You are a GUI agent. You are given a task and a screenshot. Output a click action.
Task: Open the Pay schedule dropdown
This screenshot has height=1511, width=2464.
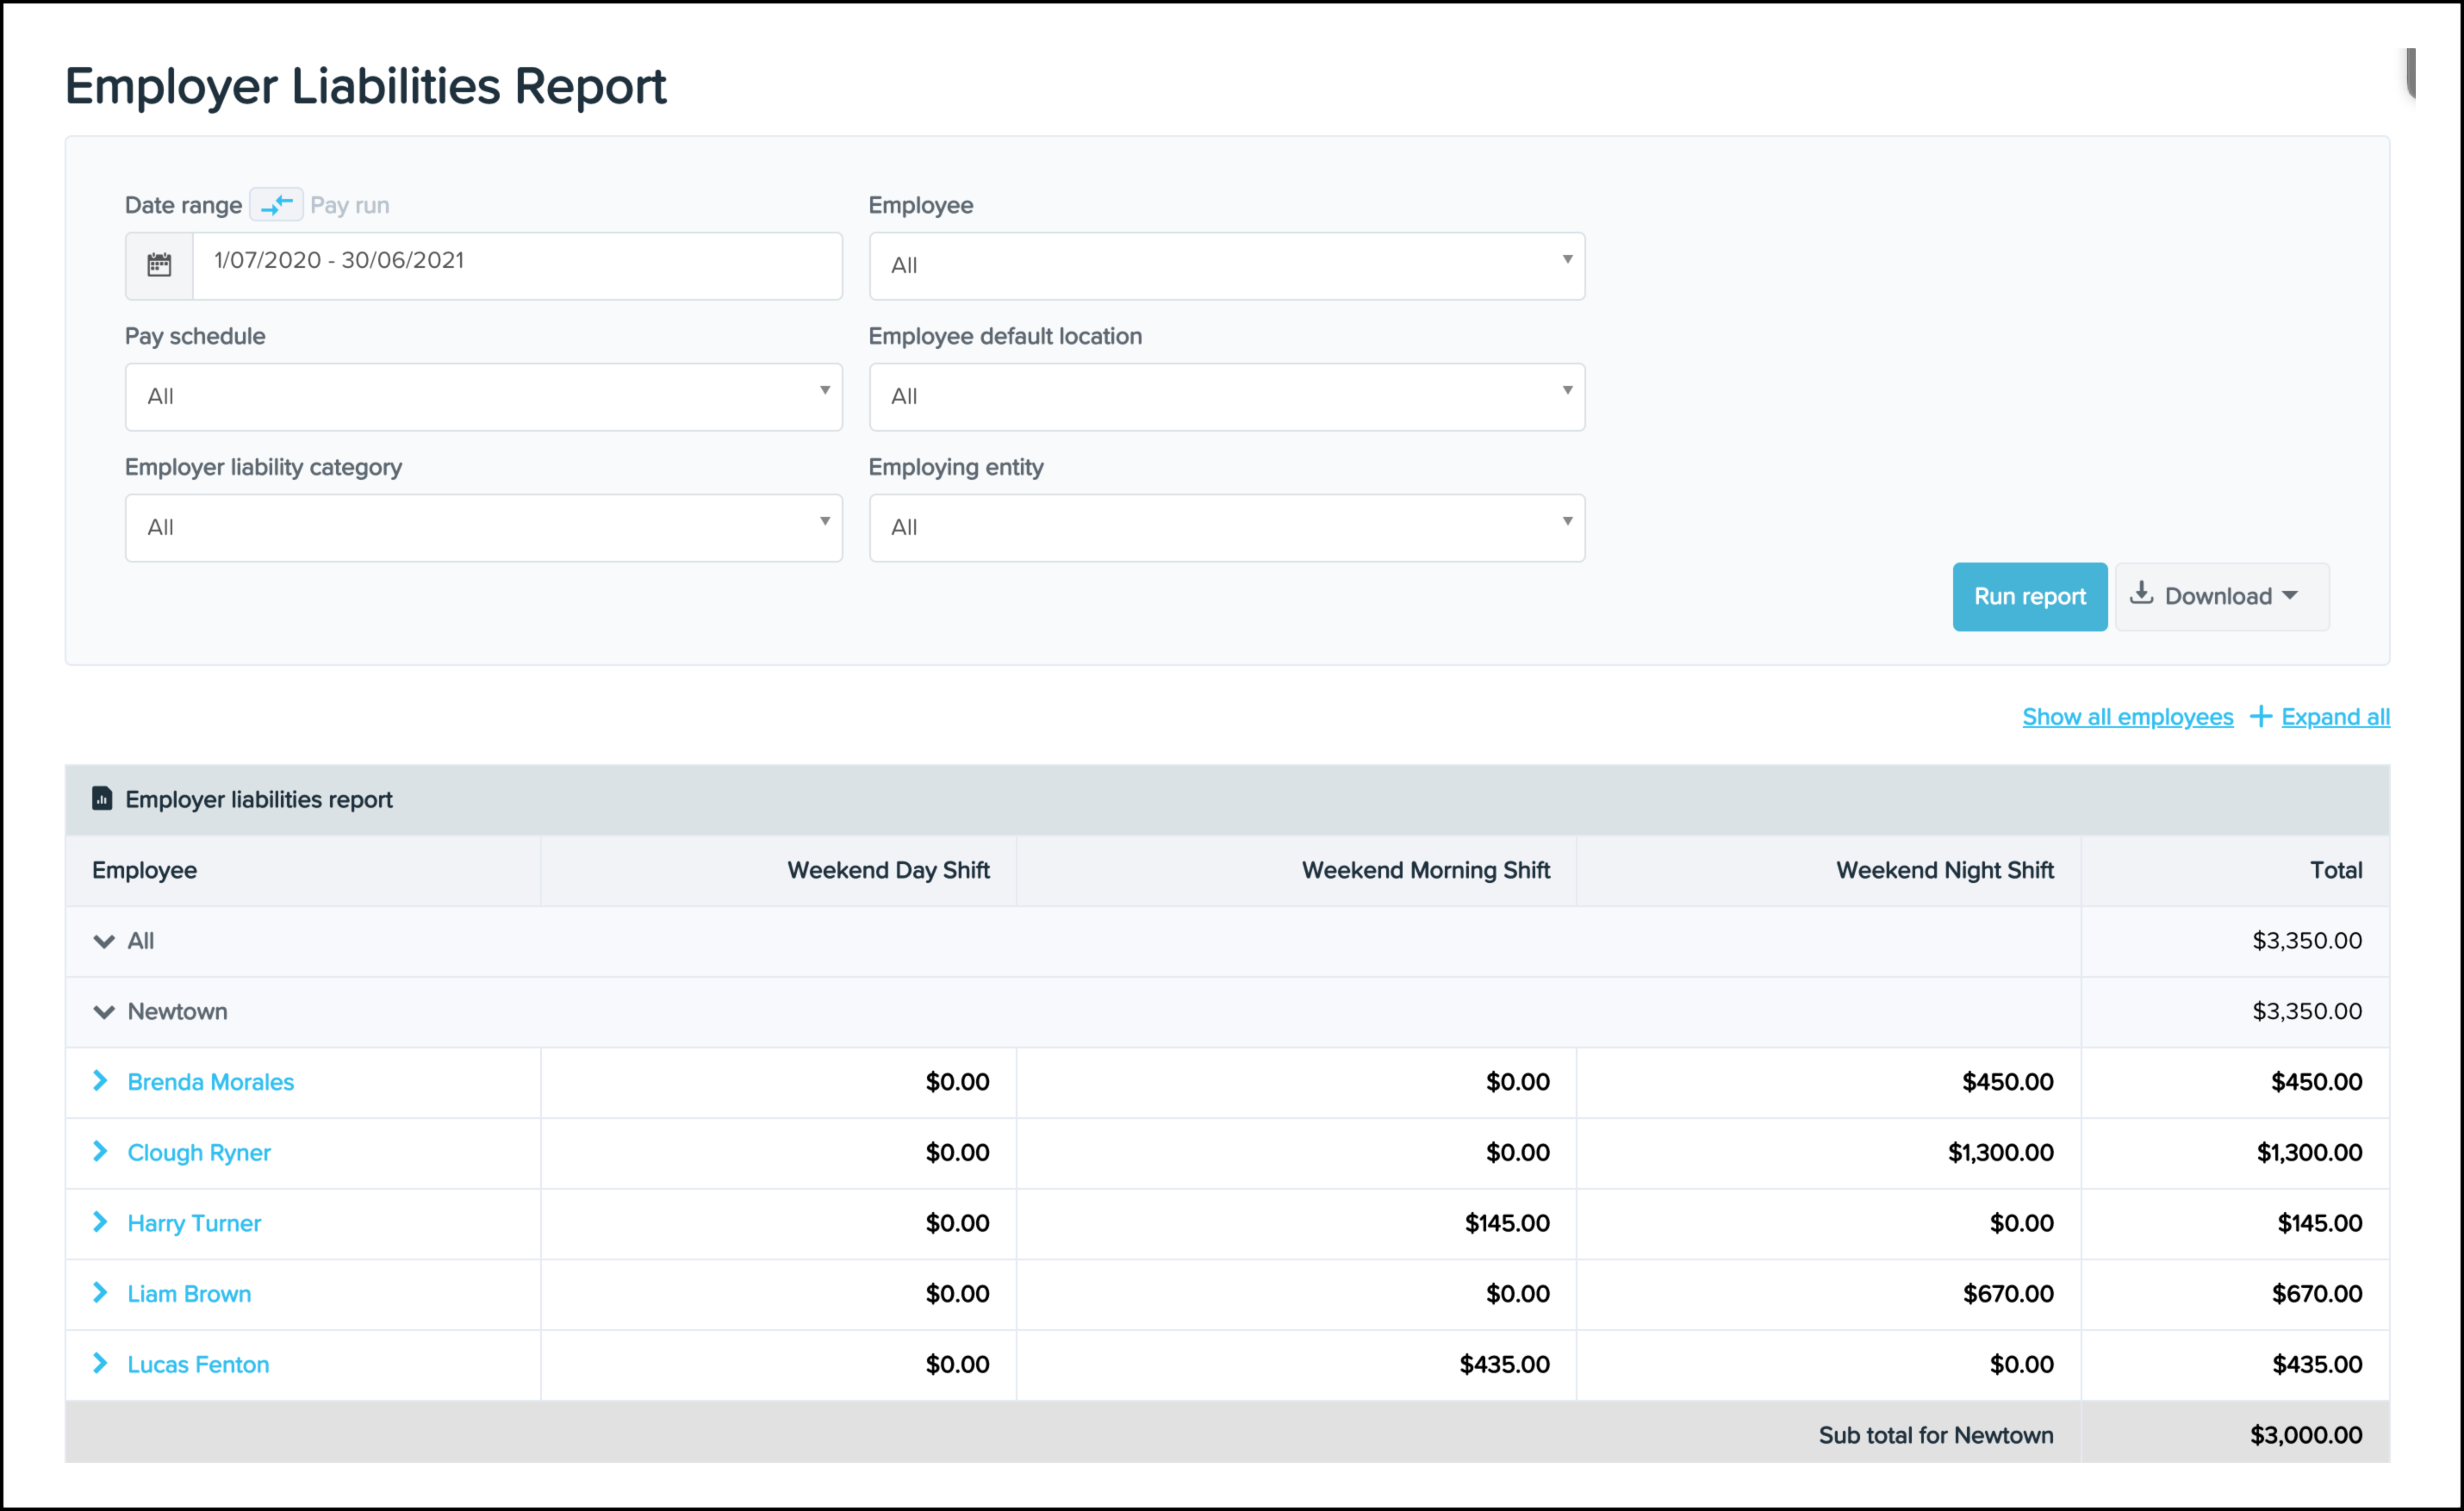click(x=483, y=397)
